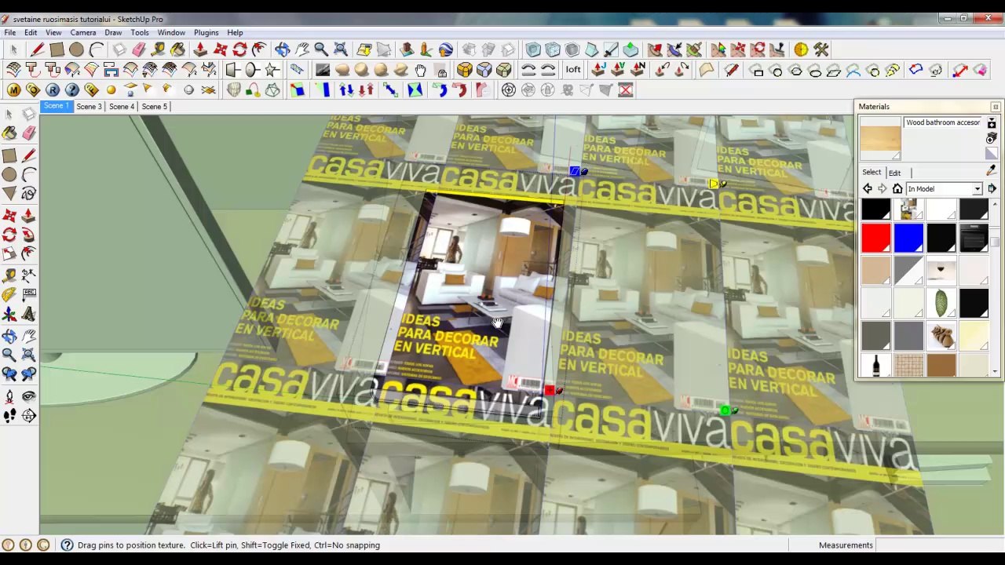Activate the Scale tool

coord(9,253)
